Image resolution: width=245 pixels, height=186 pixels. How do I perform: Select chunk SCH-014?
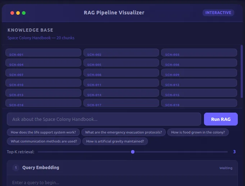pyautogui.click(x=121, y=93)
